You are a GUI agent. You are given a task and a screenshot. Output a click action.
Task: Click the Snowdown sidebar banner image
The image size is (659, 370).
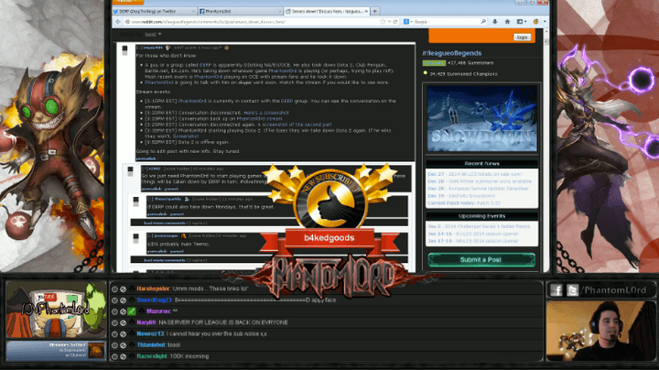click(x=481, y=117)
